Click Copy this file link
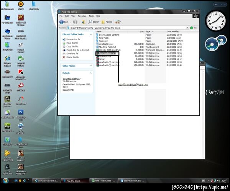Screen dimensions: 230x191 72,46
